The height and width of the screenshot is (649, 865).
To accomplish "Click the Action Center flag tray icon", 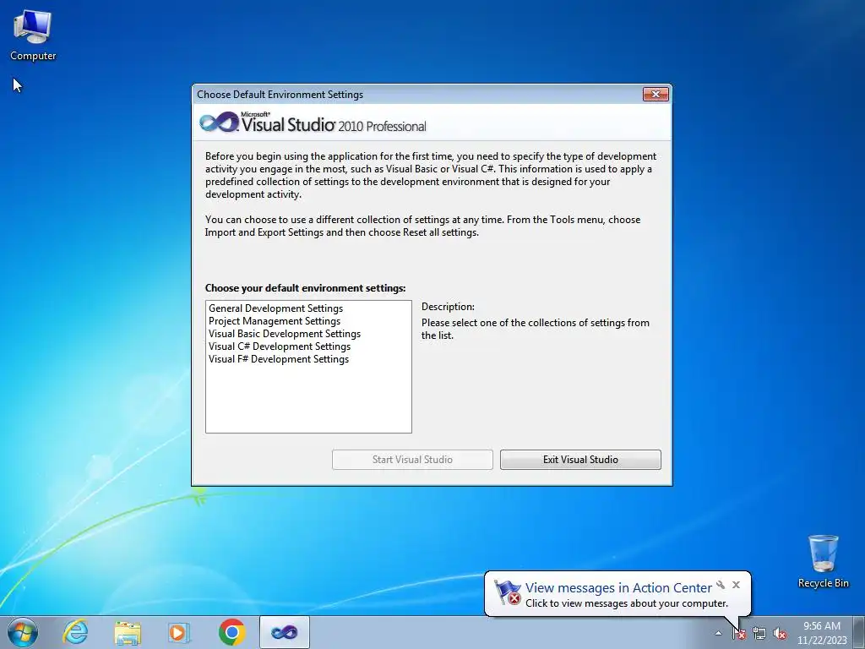I will (738, 634).
